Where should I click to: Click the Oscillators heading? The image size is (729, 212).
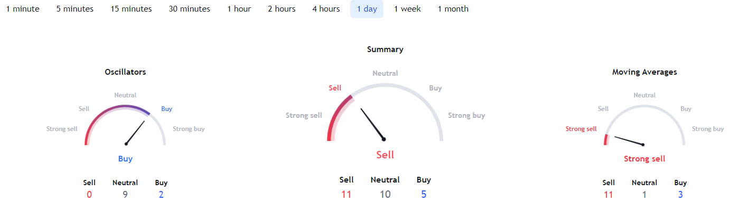[125, 72]
